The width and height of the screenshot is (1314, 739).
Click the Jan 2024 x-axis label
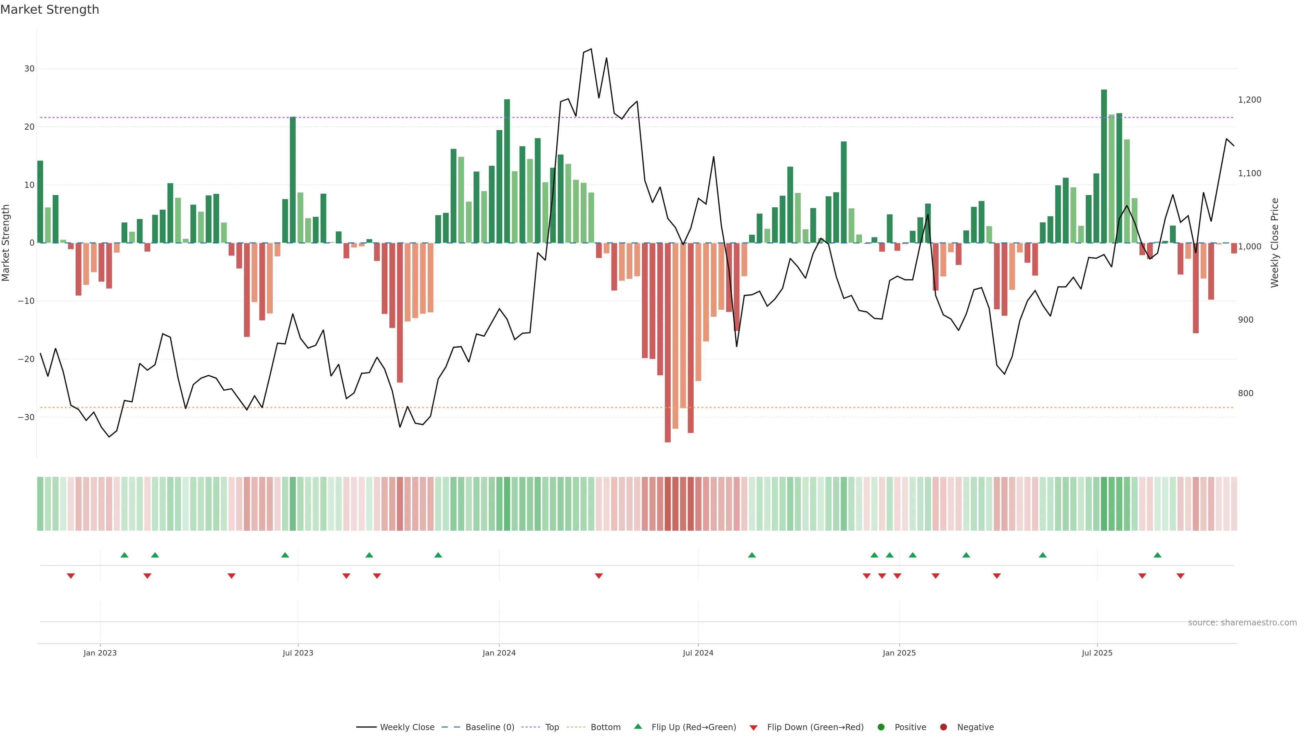click(499, 653)
